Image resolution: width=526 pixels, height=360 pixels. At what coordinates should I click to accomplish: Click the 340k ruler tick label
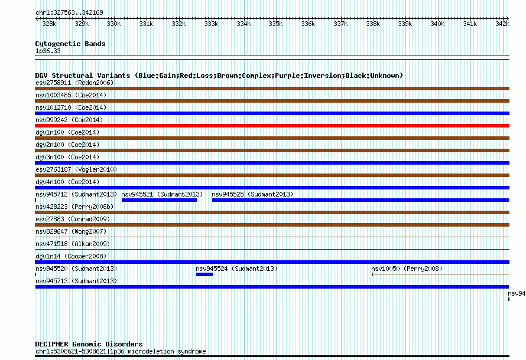pos(437,24)
